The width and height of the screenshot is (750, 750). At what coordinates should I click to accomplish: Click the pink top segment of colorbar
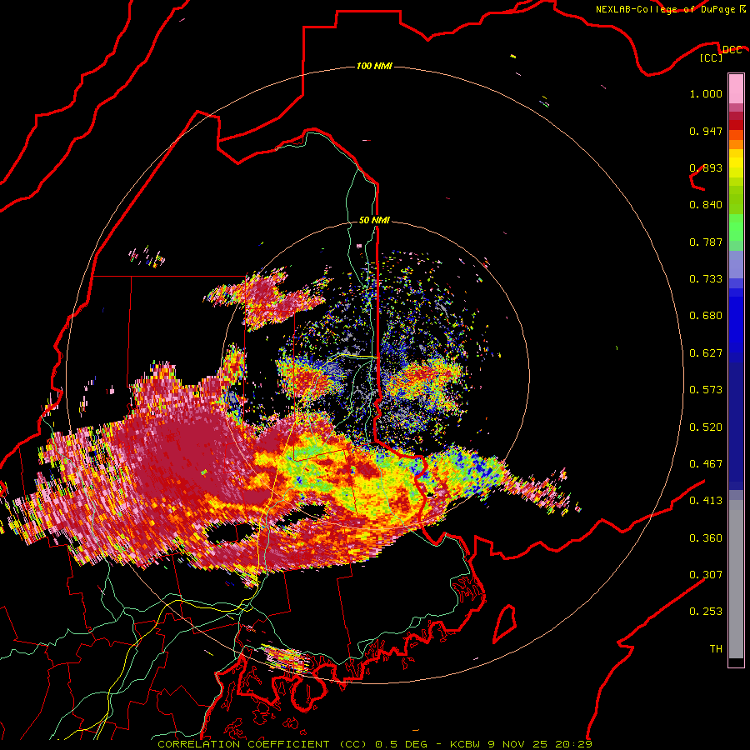pyautogui.click(x=736, y=88)
